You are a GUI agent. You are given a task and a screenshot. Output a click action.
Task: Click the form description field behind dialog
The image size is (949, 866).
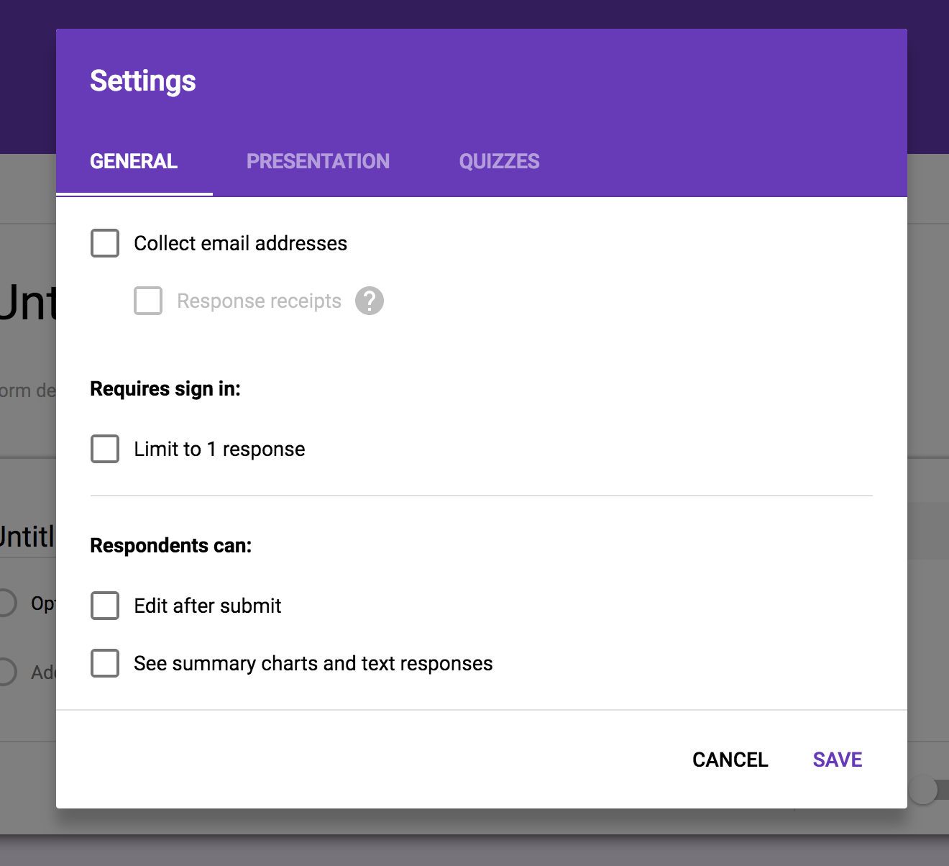(x=27, y=391)
